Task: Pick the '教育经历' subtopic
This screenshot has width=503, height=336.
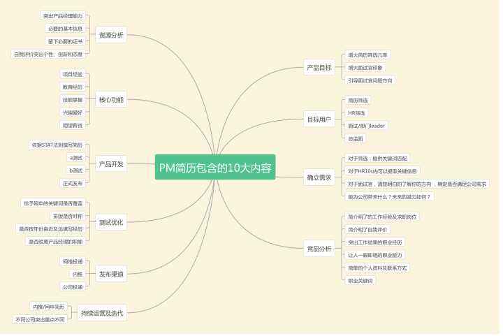Action: pos(73,87)
